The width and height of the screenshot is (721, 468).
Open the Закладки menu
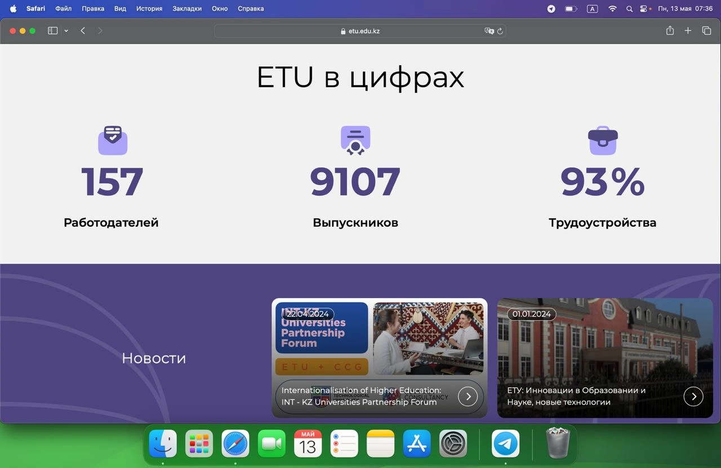tap(187, 8)
